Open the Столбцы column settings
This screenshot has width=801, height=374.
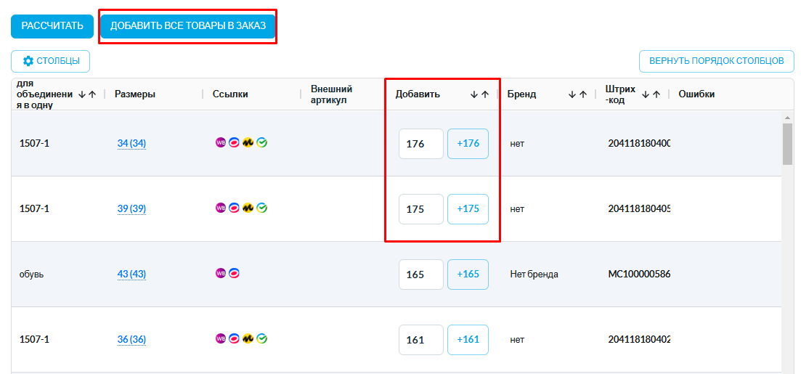(51, 61)
